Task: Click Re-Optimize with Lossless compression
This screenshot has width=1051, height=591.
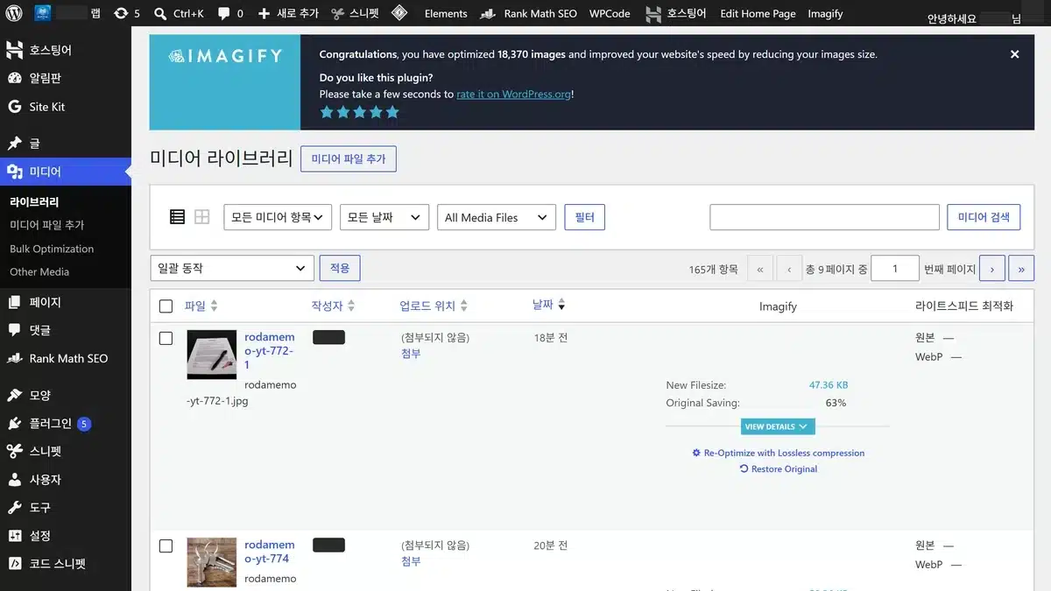Action: (x=778, y=453)
